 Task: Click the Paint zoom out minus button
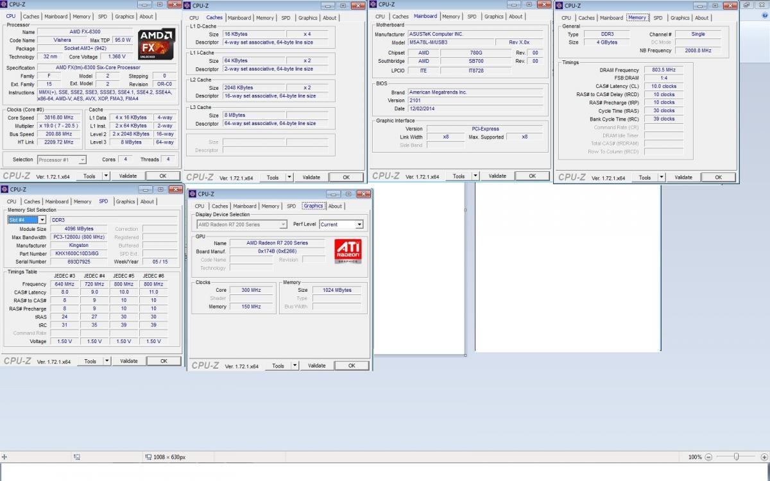708,457
